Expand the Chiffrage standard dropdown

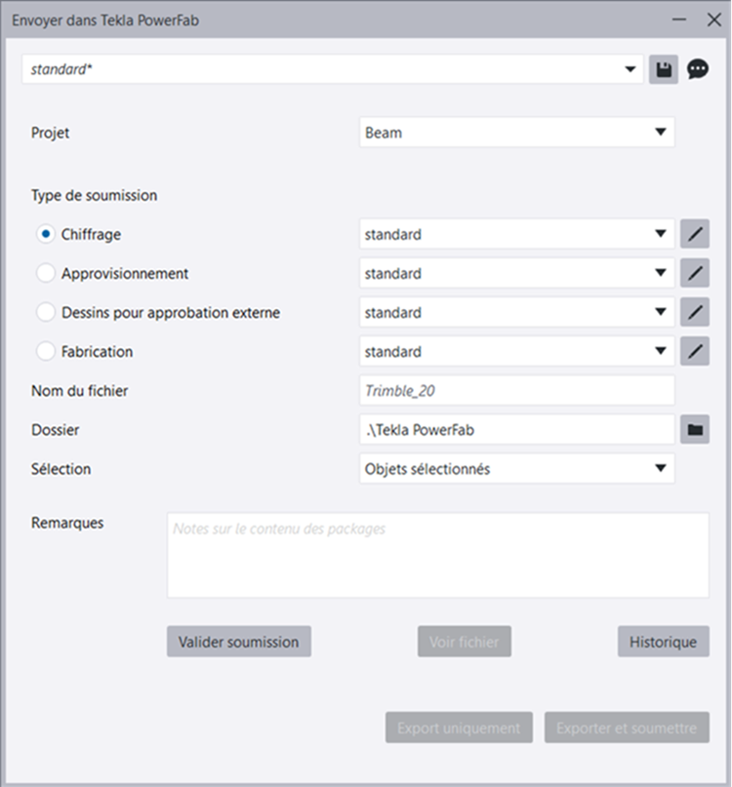pyautogui.click(x=516, y=235)
